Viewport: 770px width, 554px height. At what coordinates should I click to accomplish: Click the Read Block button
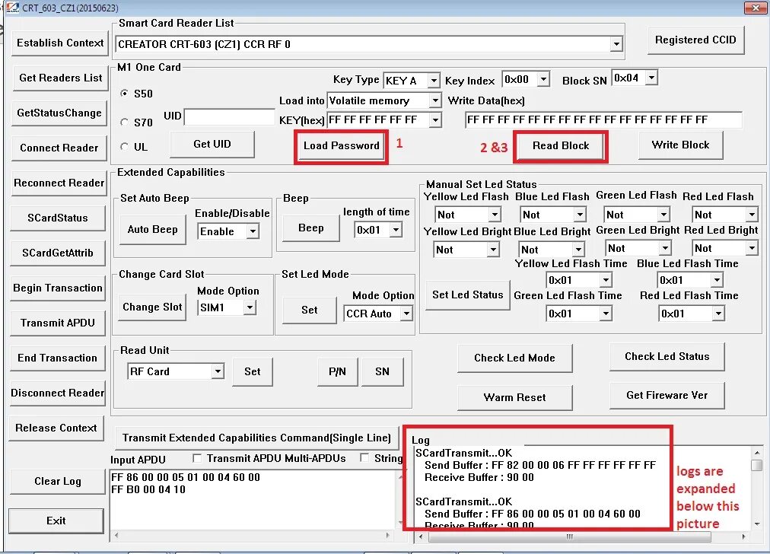(x=561, y=145)
